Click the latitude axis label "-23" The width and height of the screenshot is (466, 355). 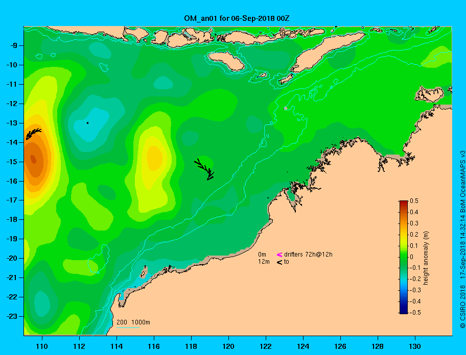[12, 316]
